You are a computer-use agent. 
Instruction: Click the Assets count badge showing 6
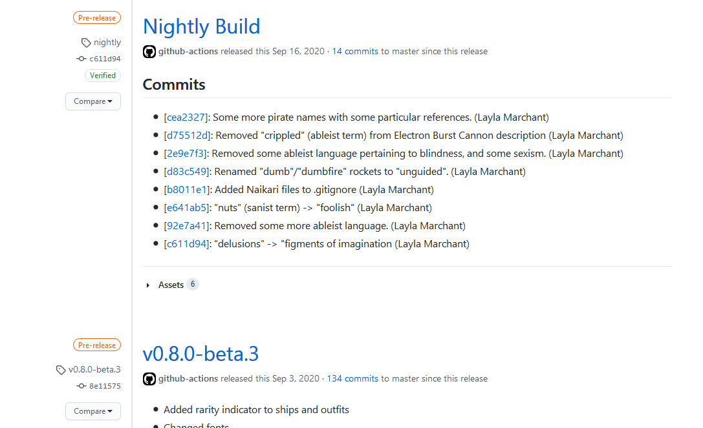tap(193, 285)
